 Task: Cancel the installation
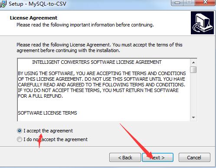(194, 158)
